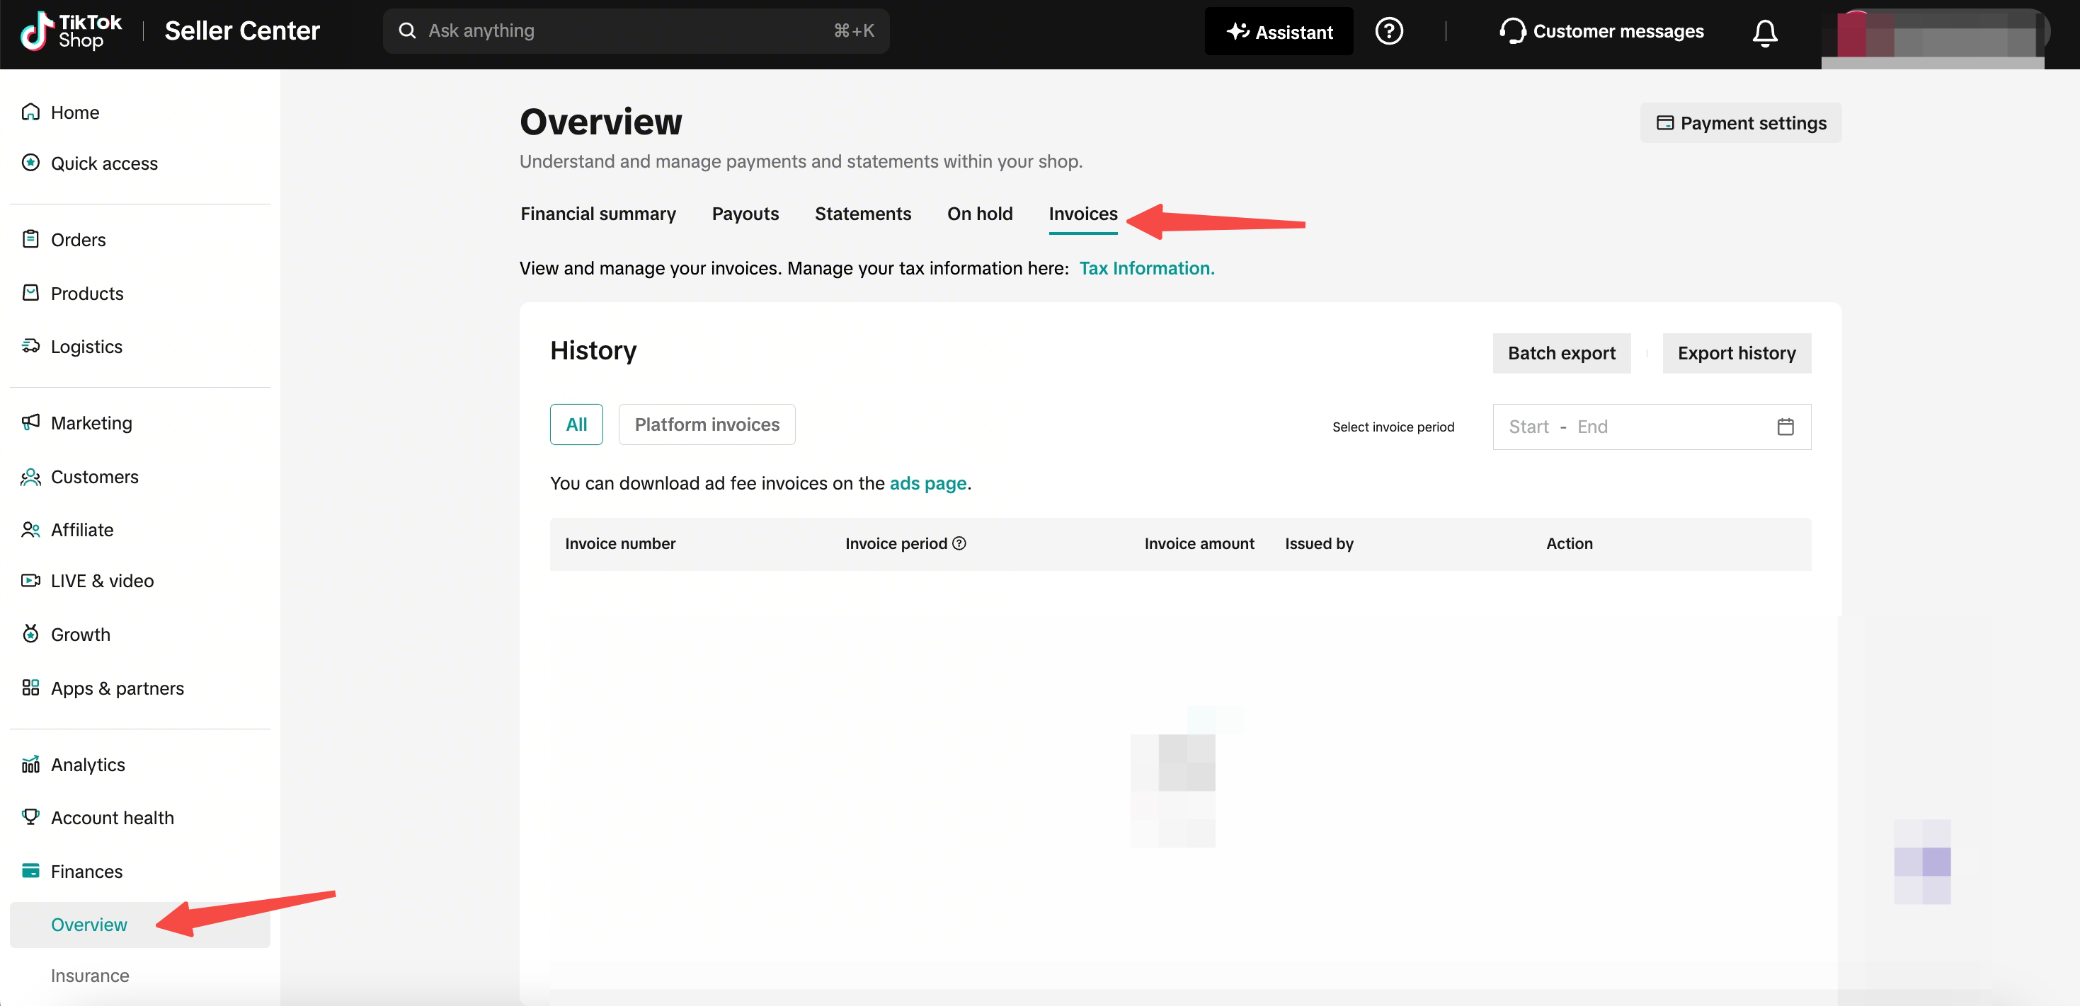Click the Batch export button
Image resolution: width=2080 pixels, height=1006 pixels.
coord(1562,353)
